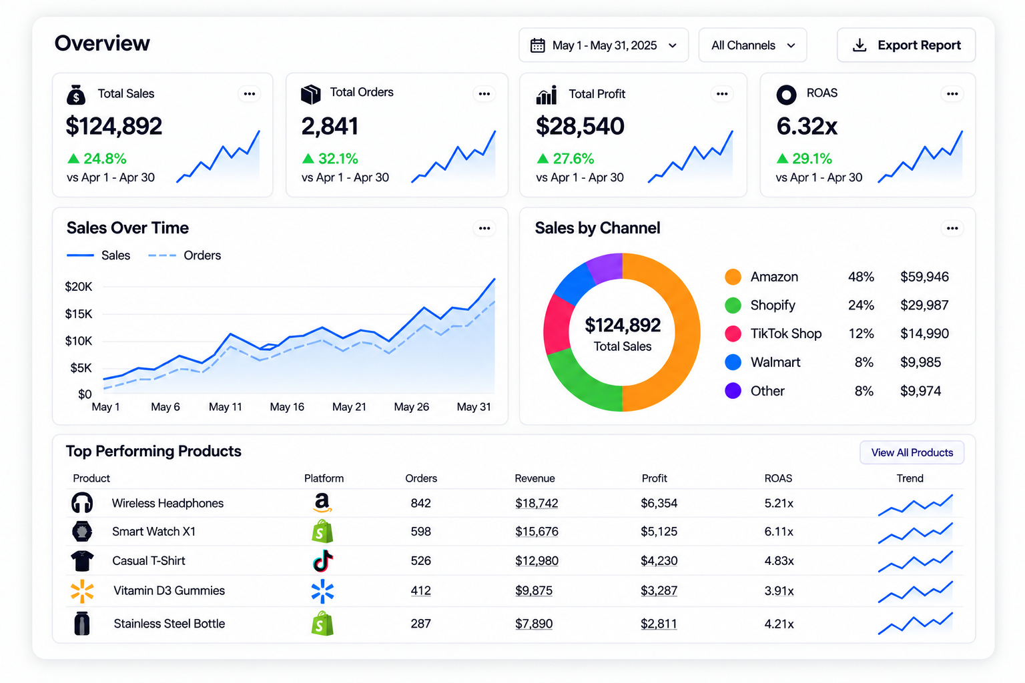Open the Sales by Channel options menu
The height and width of the screenshot is (683, 1025).
coord(952,228)
